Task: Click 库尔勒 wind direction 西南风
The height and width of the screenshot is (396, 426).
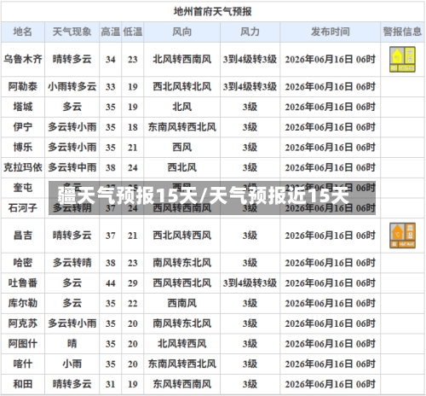Action: point(181,303)
